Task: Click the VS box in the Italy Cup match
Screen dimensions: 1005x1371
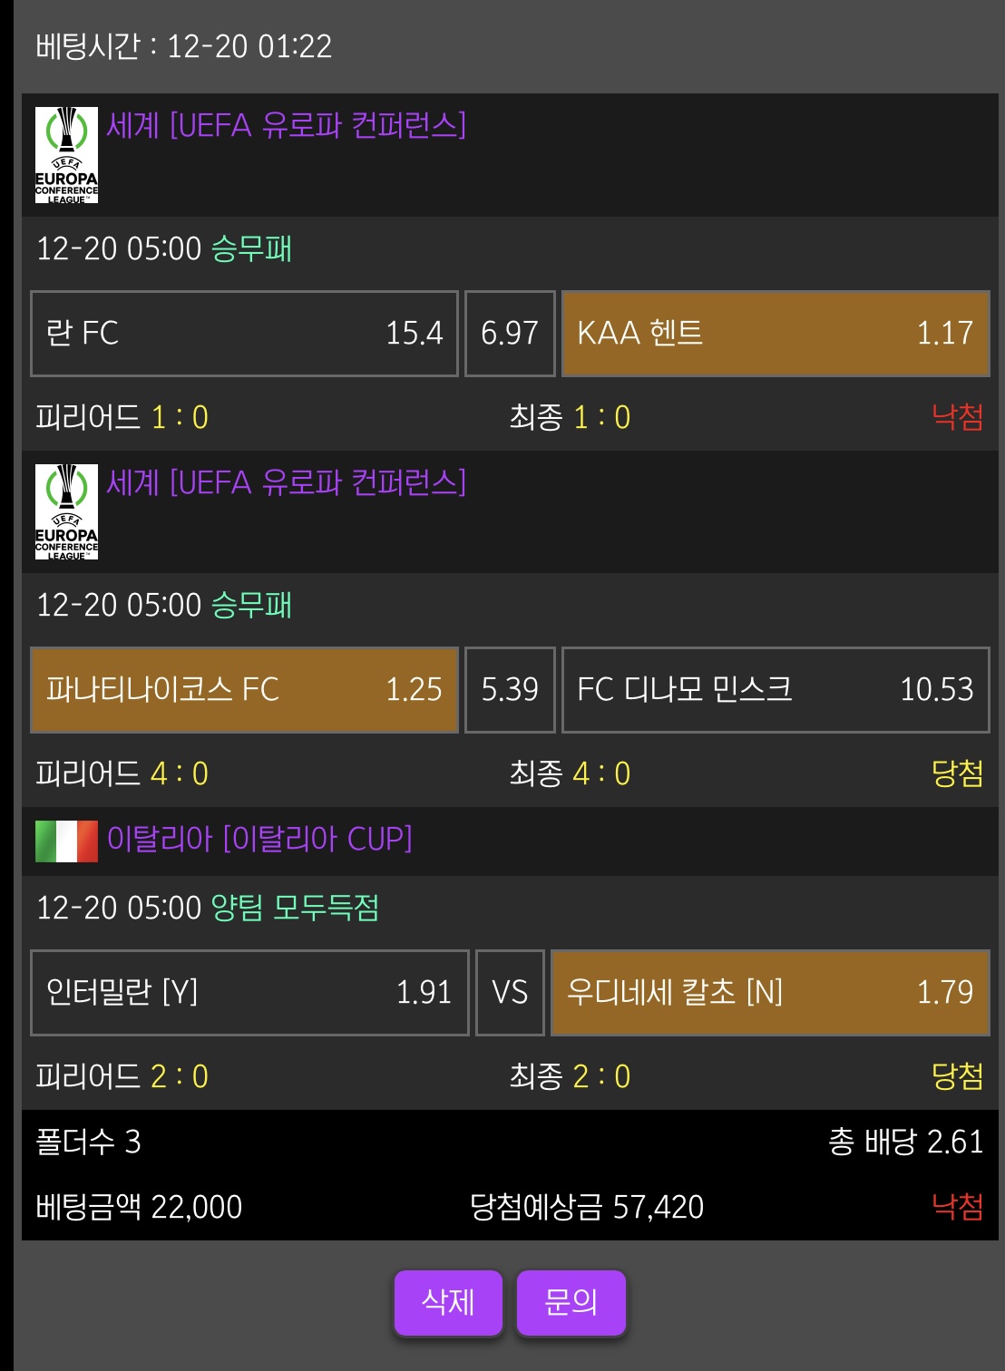Action: coord(510,993)
